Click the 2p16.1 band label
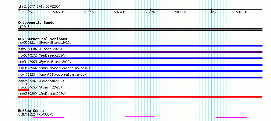 pyautogui.click(x=24, y=26)
